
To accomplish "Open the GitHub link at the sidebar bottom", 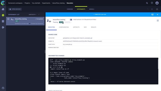I will click(3, 88).
